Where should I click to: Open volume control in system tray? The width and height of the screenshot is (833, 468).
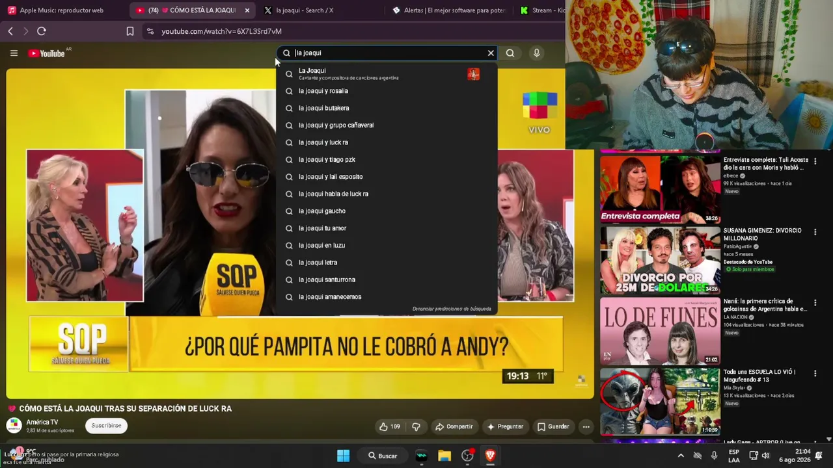766,456
